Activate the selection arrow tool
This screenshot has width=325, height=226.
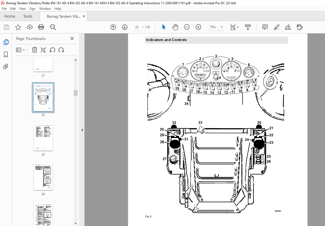(x=164, y=27)
